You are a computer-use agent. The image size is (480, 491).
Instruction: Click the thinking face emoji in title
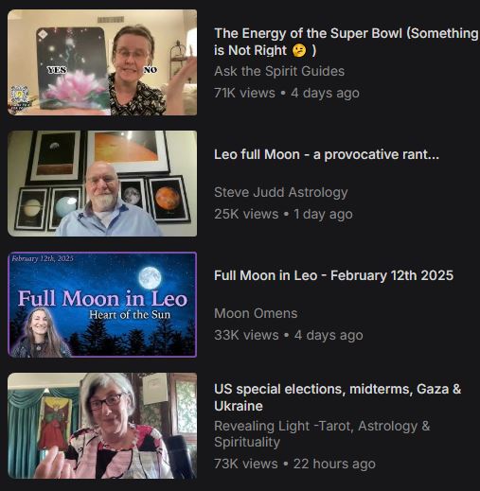[x=299, y=50]
